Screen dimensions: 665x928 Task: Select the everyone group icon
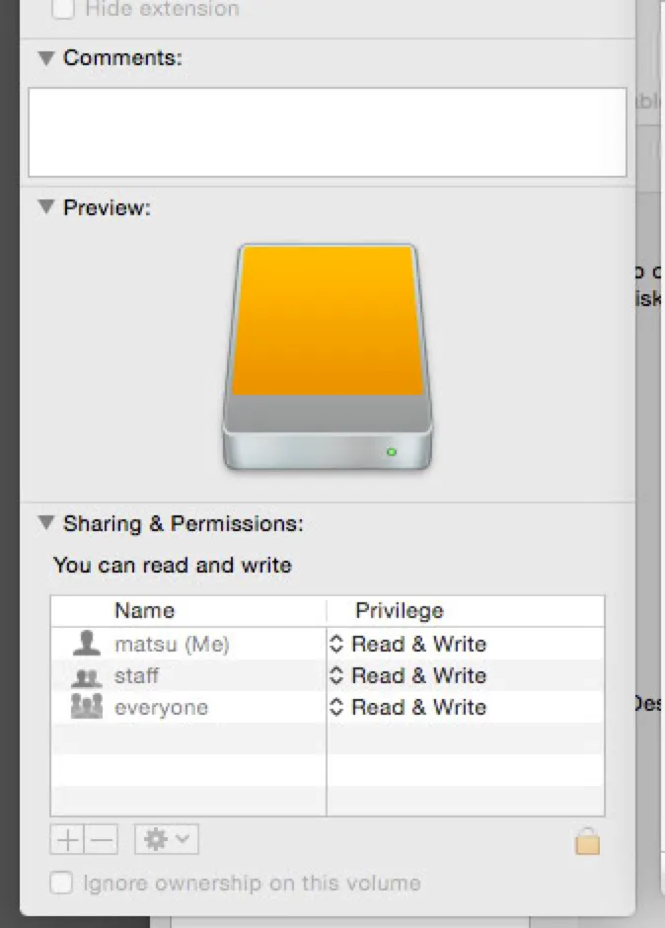87,708
